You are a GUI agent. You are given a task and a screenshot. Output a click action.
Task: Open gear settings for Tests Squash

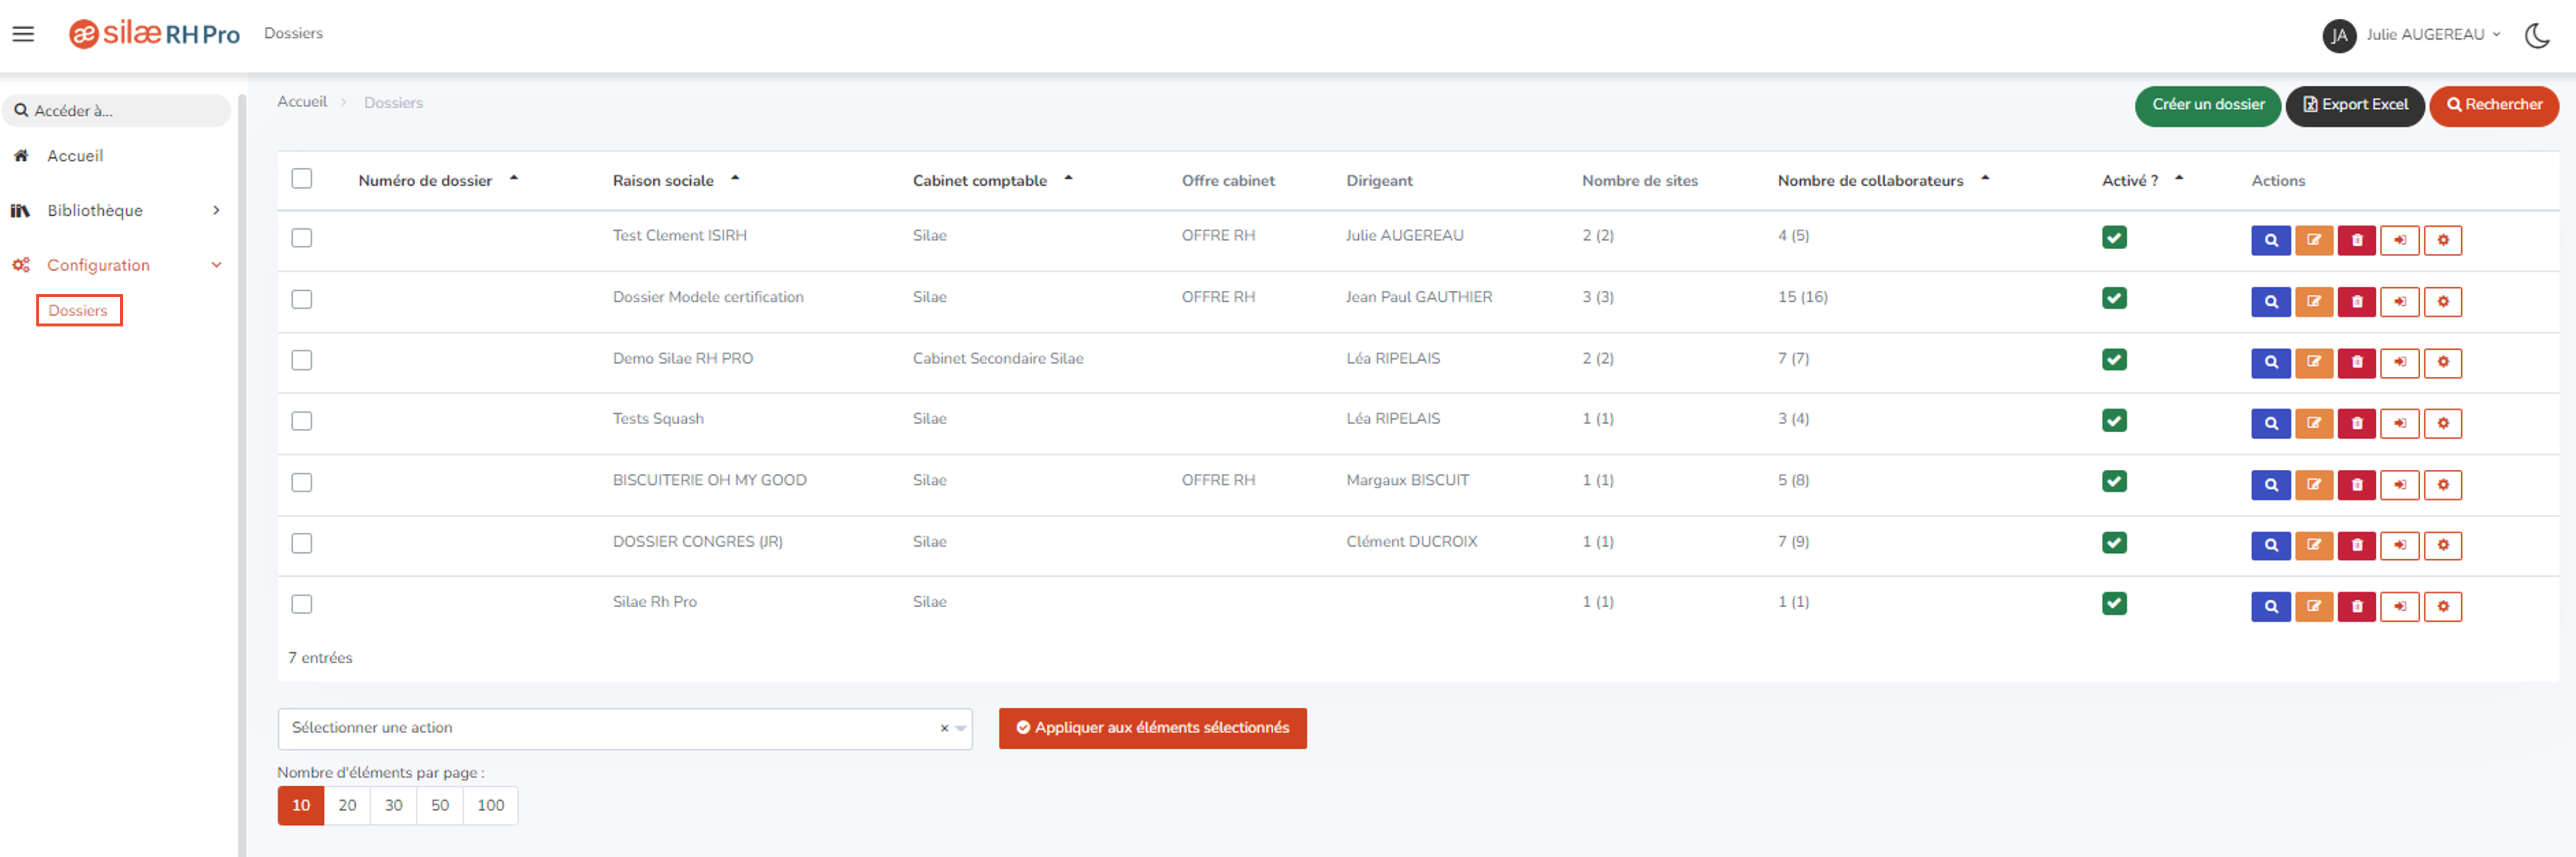2442,424
